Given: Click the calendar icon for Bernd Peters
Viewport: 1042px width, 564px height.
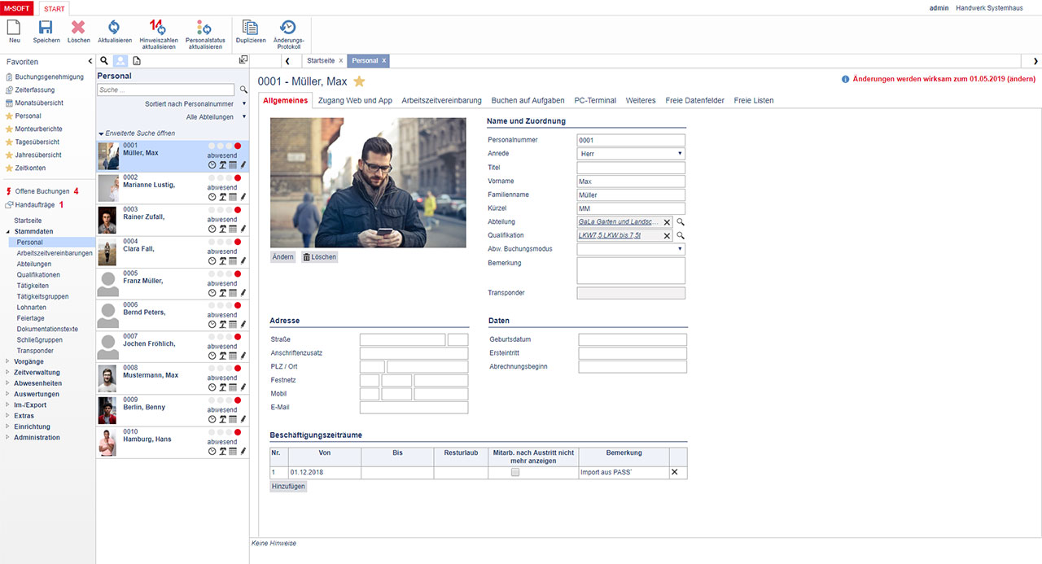Looking at the screenshot, I should pyautogui.click(x=232, y=324).
